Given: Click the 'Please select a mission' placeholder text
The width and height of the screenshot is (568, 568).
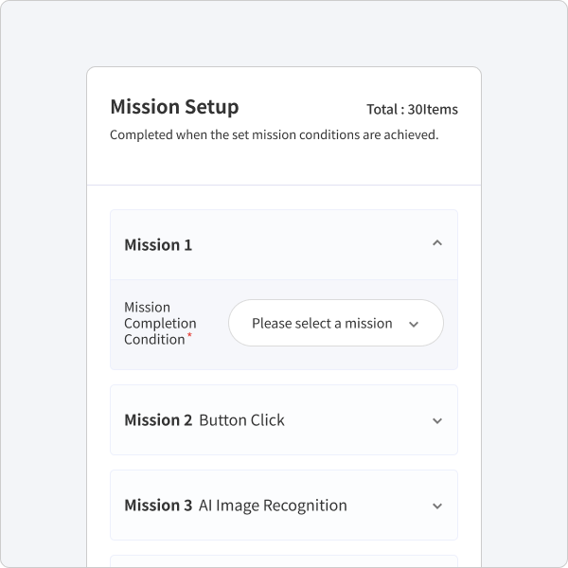Looking at the screenshot, I should click(322, 323).
